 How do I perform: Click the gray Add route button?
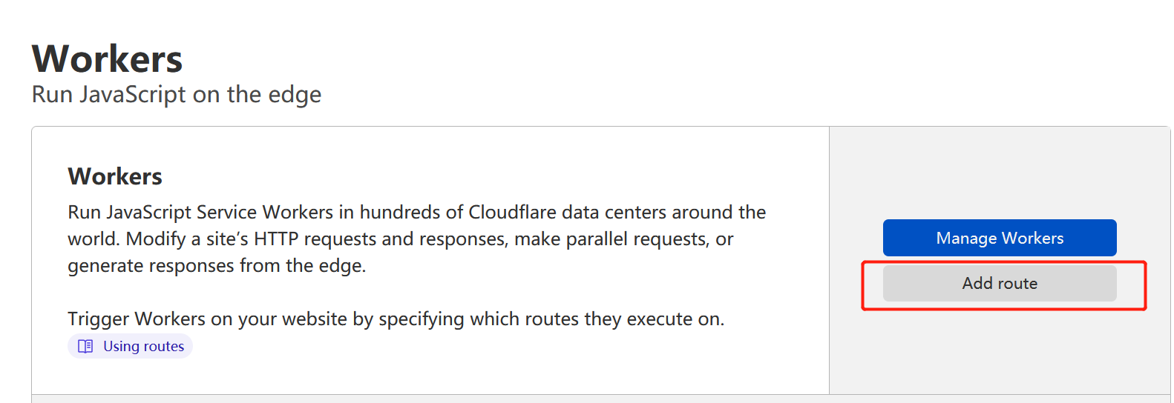(1000, 284)
